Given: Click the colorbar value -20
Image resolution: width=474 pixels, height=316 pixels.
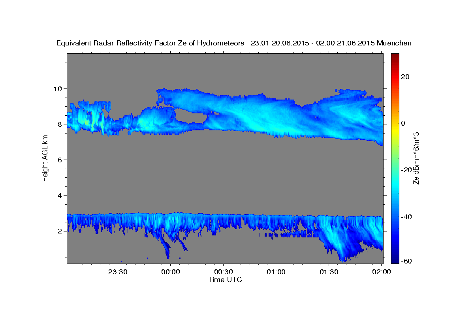Looking at the screenshot, I should [406, 170].
